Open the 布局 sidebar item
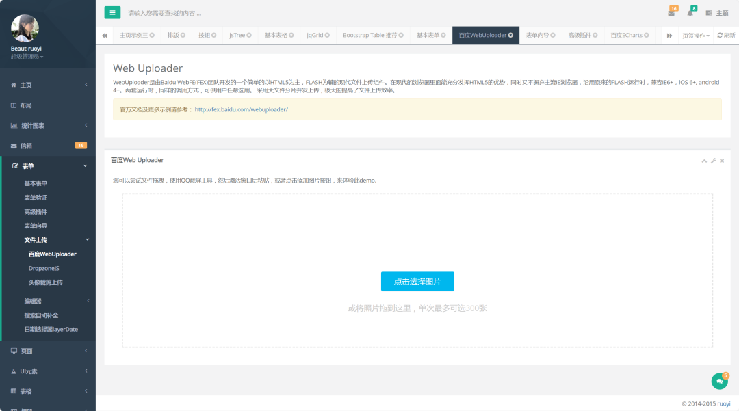The height and width of the screenshot is (411, 739). 48,105
